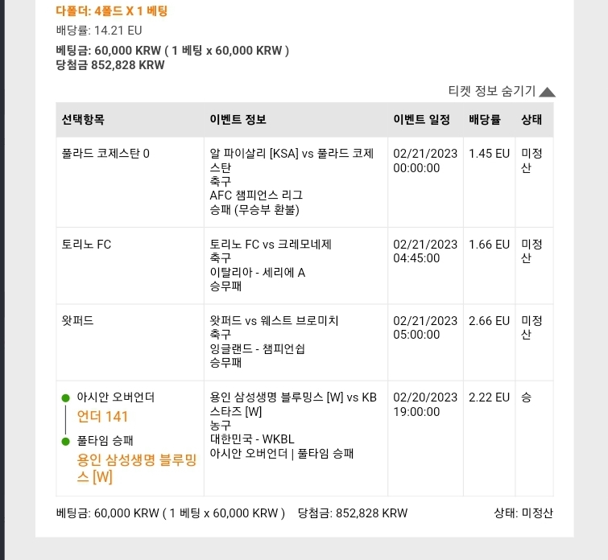Click the '이벤트 일정' column header

[421, 119]
